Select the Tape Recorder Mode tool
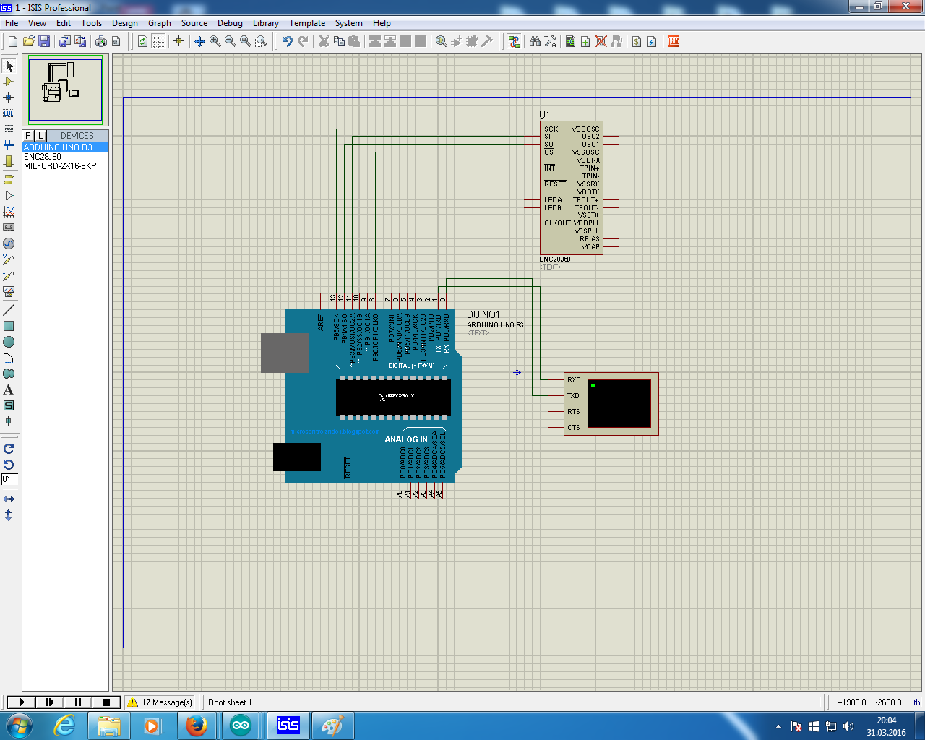 9,227
